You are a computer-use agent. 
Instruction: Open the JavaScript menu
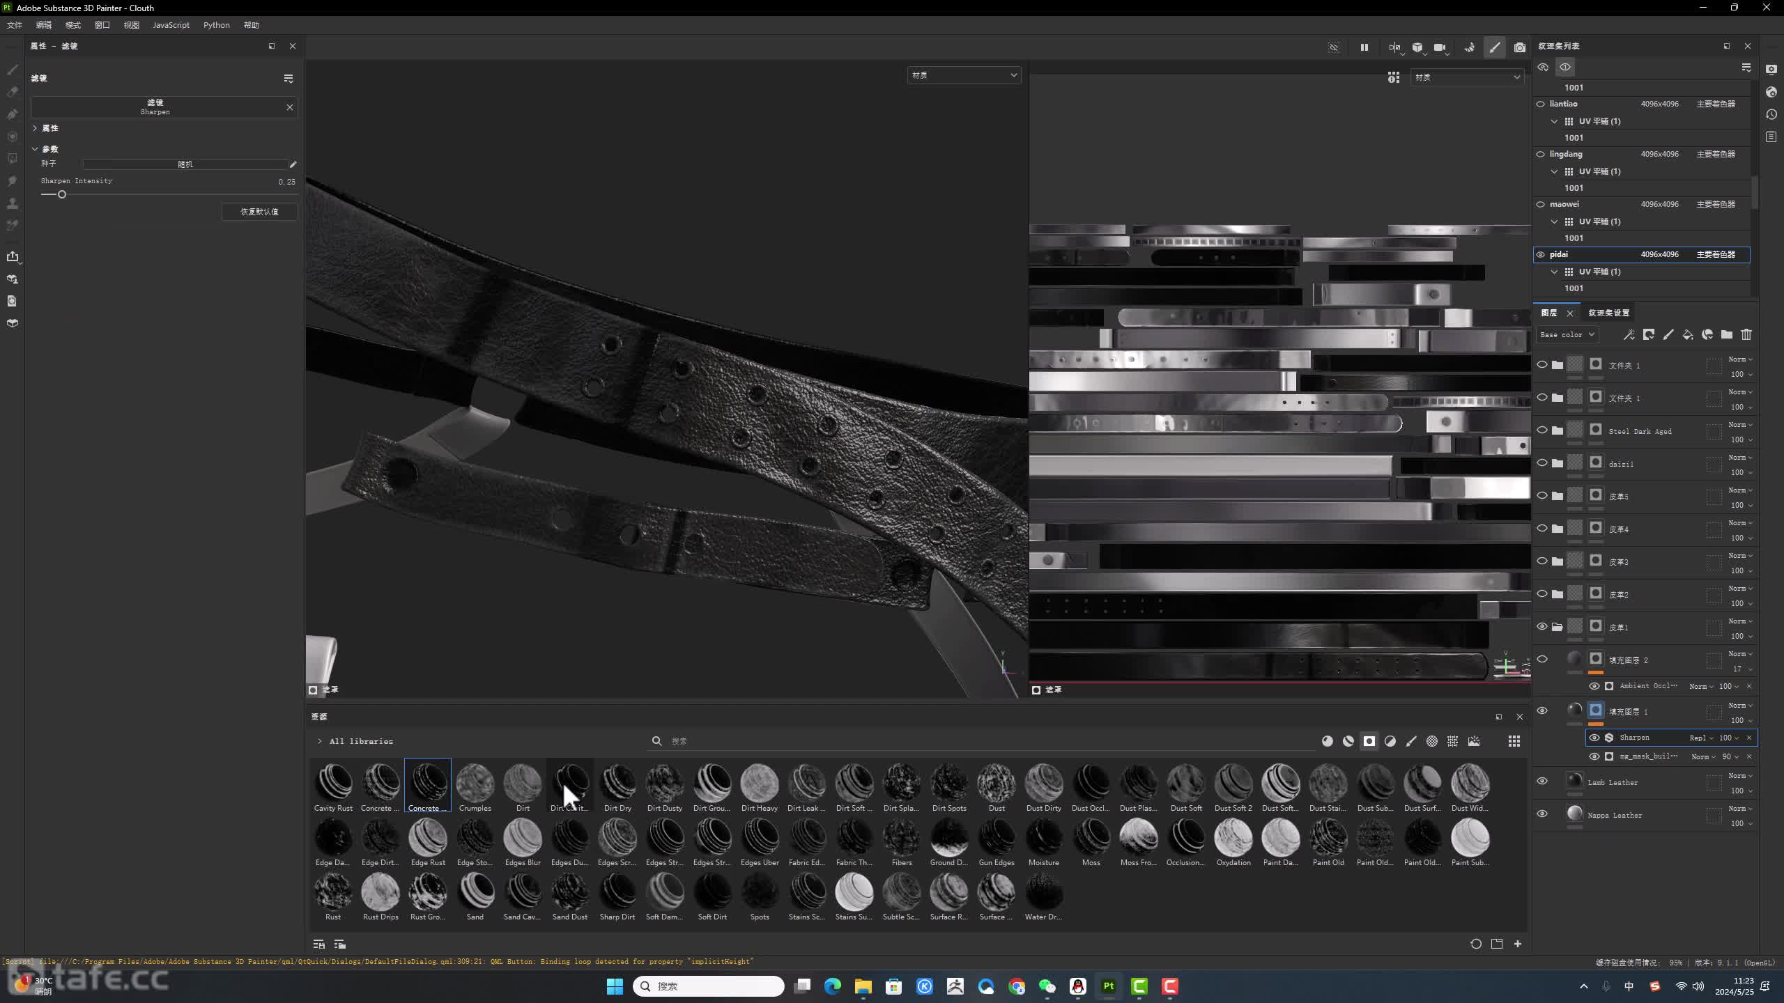[171, 25]
